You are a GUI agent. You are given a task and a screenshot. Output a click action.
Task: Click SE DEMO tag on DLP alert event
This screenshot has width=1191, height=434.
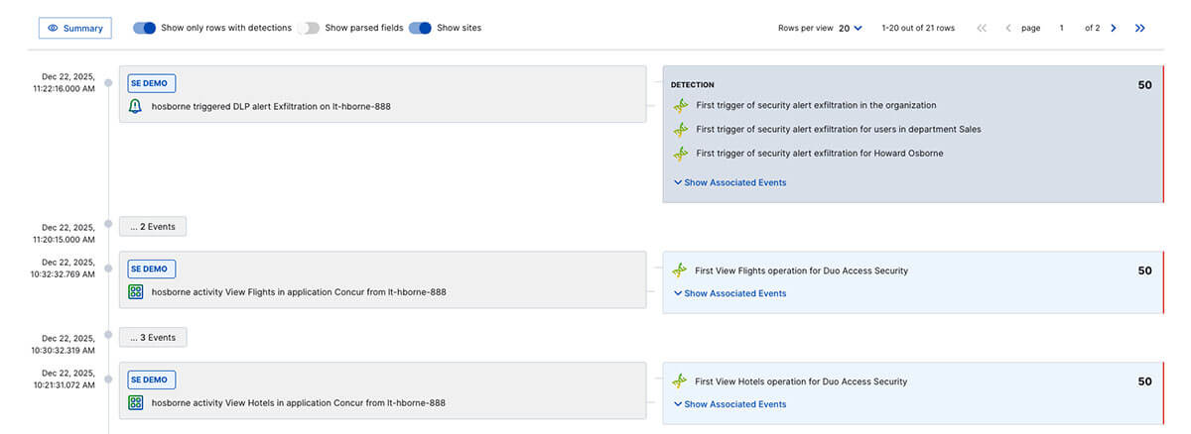(151, 83)
